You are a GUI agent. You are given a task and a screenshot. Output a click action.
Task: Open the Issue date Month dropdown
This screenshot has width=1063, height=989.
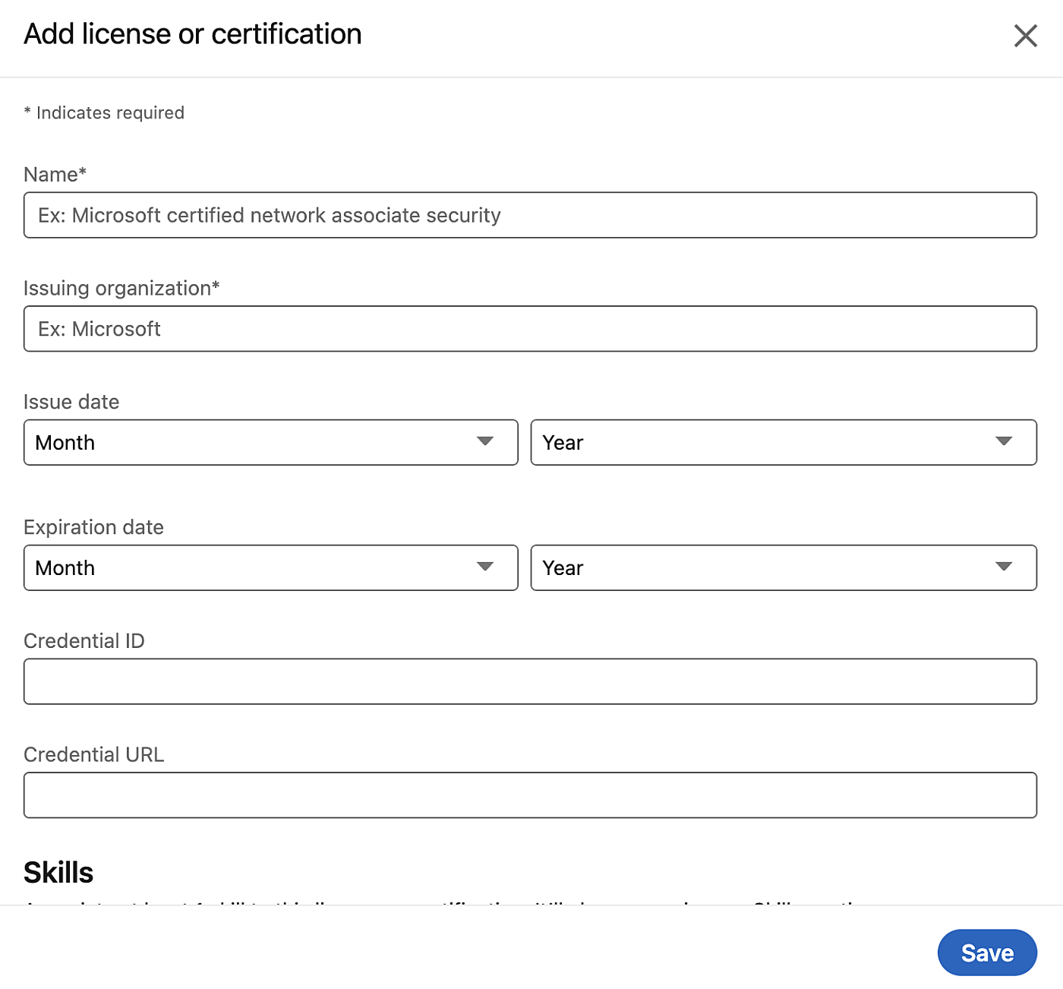tap(270, 442)
